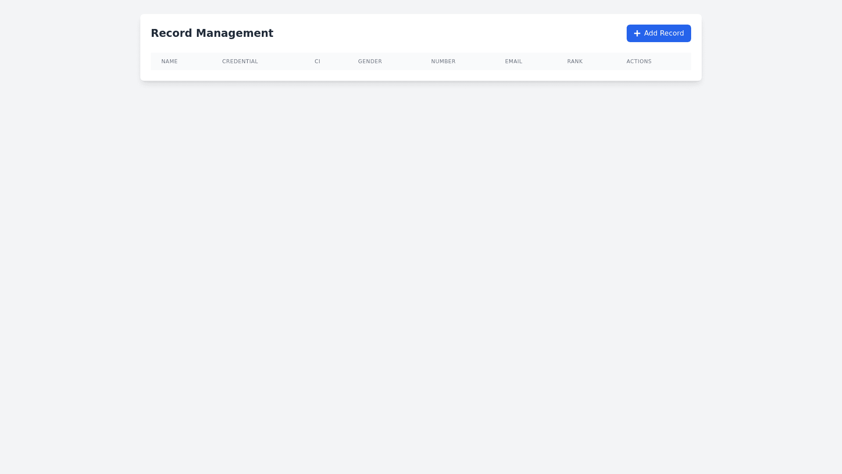
Task: Click the CI column header
Action: coord(317,61)
